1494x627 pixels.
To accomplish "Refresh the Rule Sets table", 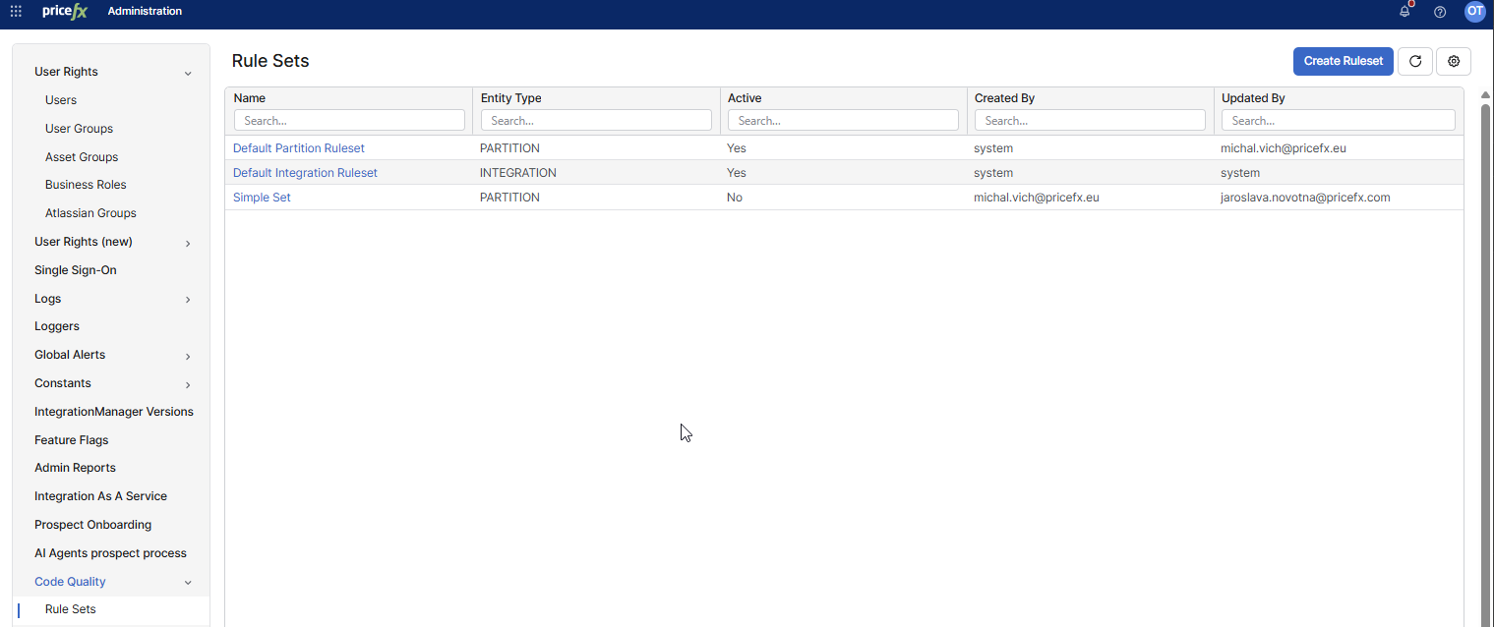I will click(x=1414, y=61).
